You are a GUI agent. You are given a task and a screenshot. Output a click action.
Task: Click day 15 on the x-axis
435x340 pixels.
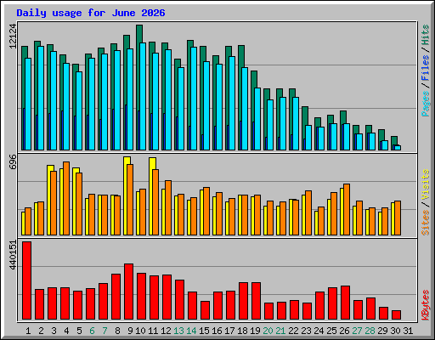[x=204, y=331]
